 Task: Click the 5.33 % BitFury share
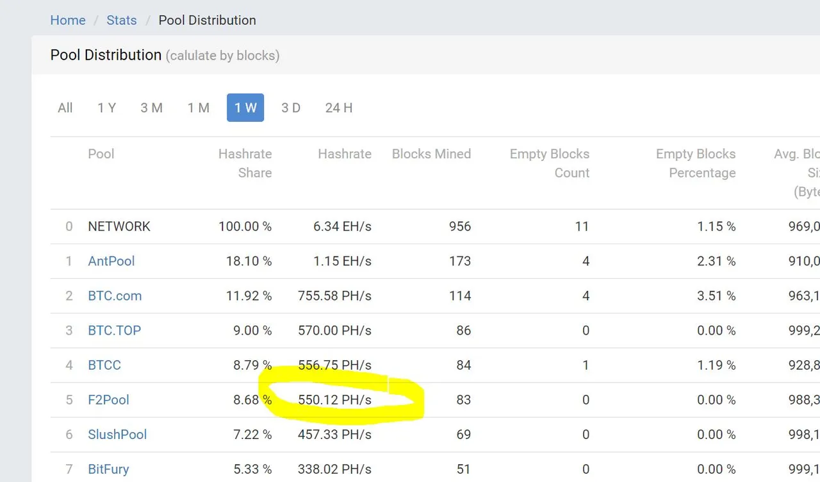[252, 469]
